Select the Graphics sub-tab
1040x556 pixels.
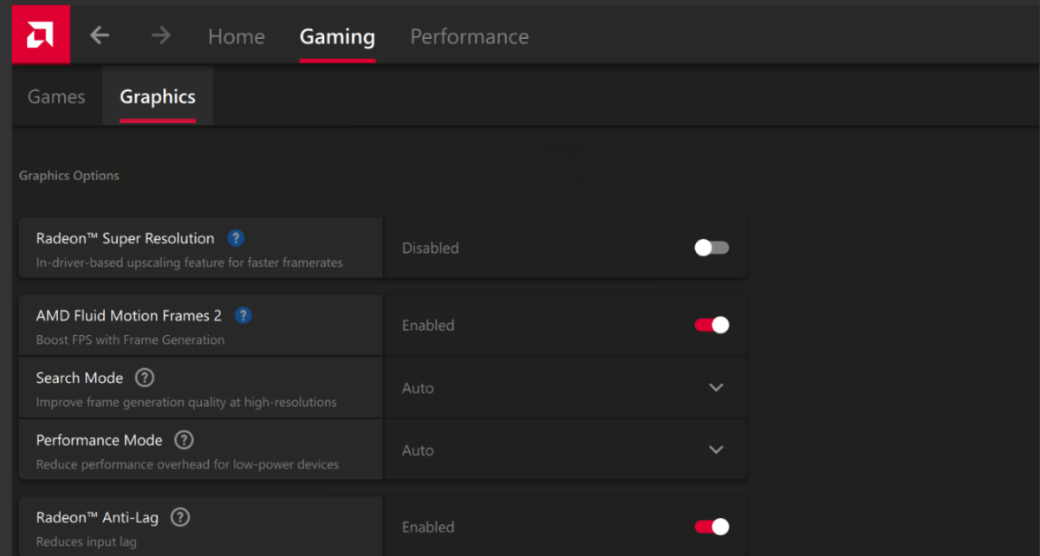pos(158,97)
